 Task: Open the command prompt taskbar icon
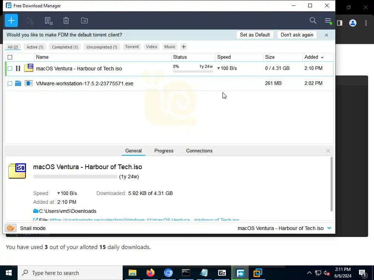pos(186,273)
